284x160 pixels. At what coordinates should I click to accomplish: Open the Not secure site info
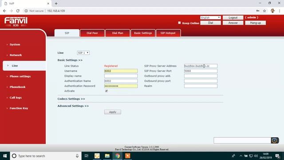pos(34,11)
